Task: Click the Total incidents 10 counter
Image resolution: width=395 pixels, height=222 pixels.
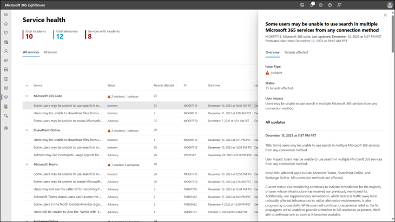Action: click(x=35, y=35)
